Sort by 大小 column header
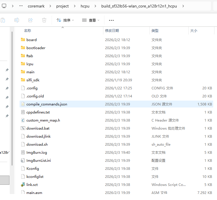Viewport: 217px width, 200px height. click(194, 30)
